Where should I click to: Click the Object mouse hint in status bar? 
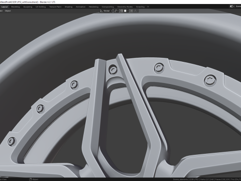(x=34, y=179)
